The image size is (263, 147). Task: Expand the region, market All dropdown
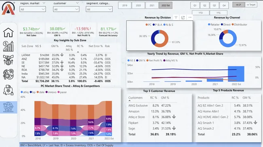coord(33,9)
